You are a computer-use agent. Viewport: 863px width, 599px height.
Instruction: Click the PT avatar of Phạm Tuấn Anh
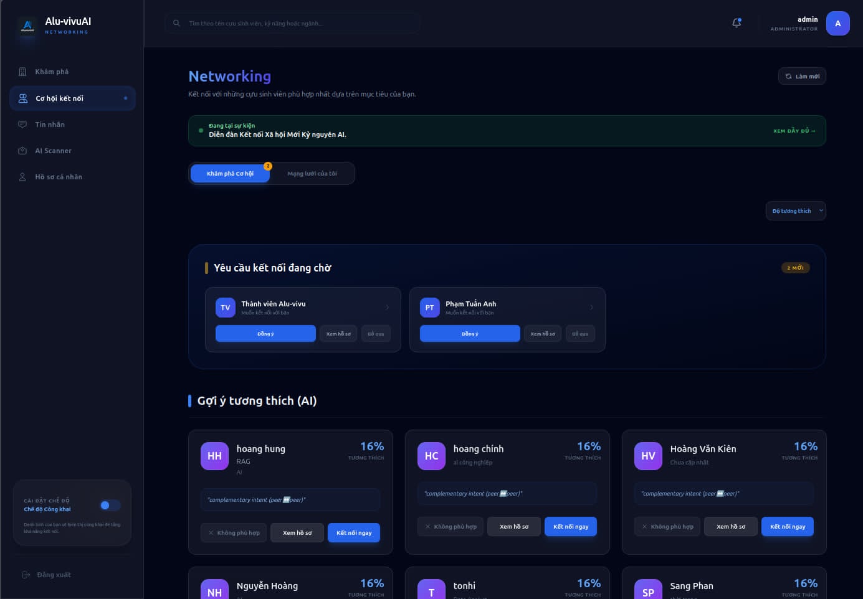coord(430,308)
